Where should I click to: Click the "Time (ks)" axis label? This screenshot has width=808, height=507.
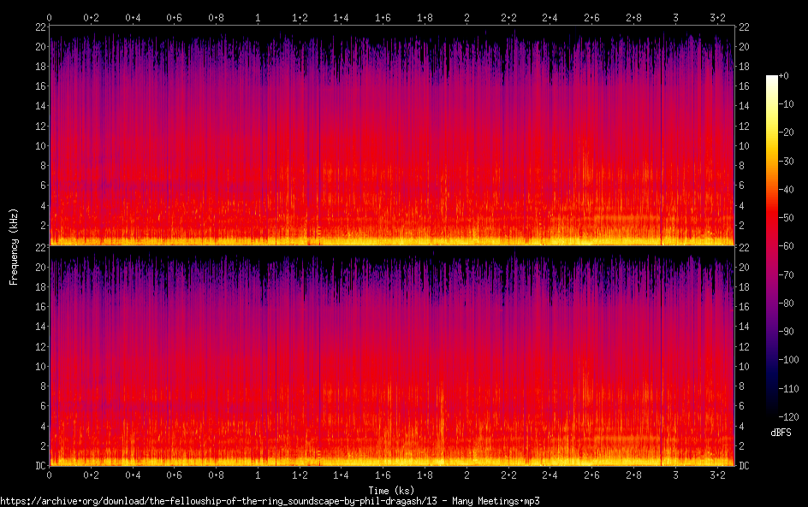[391, 490]
